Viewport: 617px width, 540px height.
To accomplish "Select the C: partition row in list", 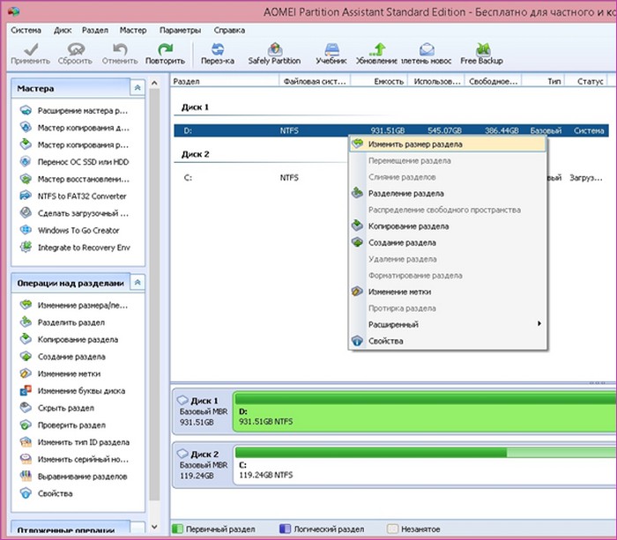I will tap(256, 177).
